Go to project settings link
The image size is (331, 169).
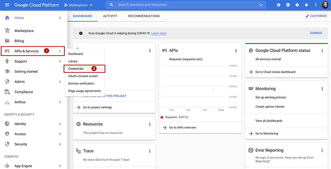[94, 107]
